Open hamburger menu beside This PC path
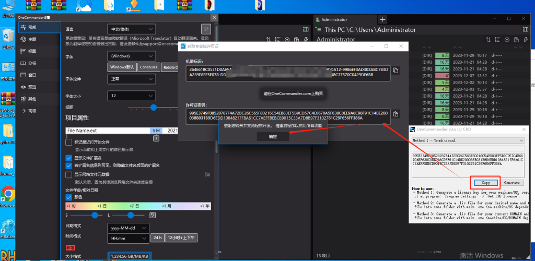The height and width of the screenshot is (261, 535). coord(318,29)
